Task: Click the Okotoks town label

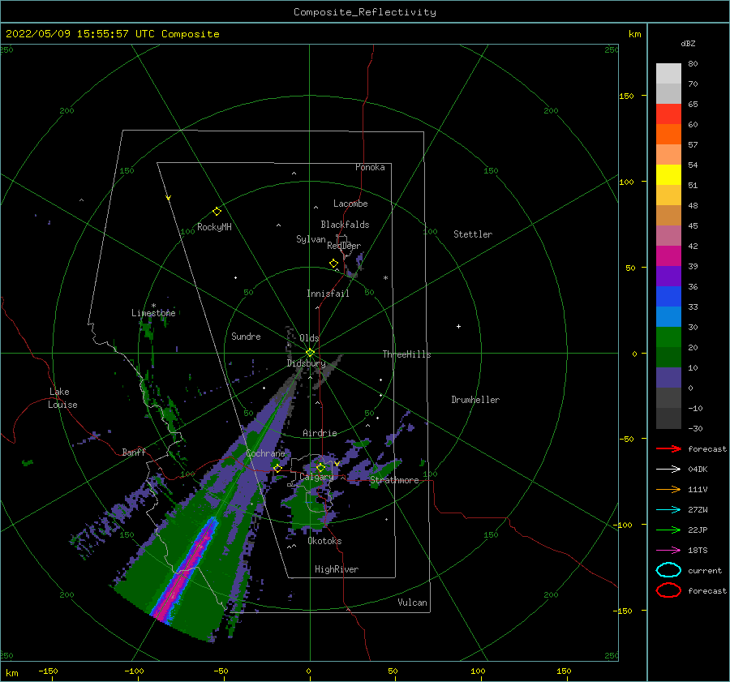Action: pyautogui.click(x=325, y=541)
